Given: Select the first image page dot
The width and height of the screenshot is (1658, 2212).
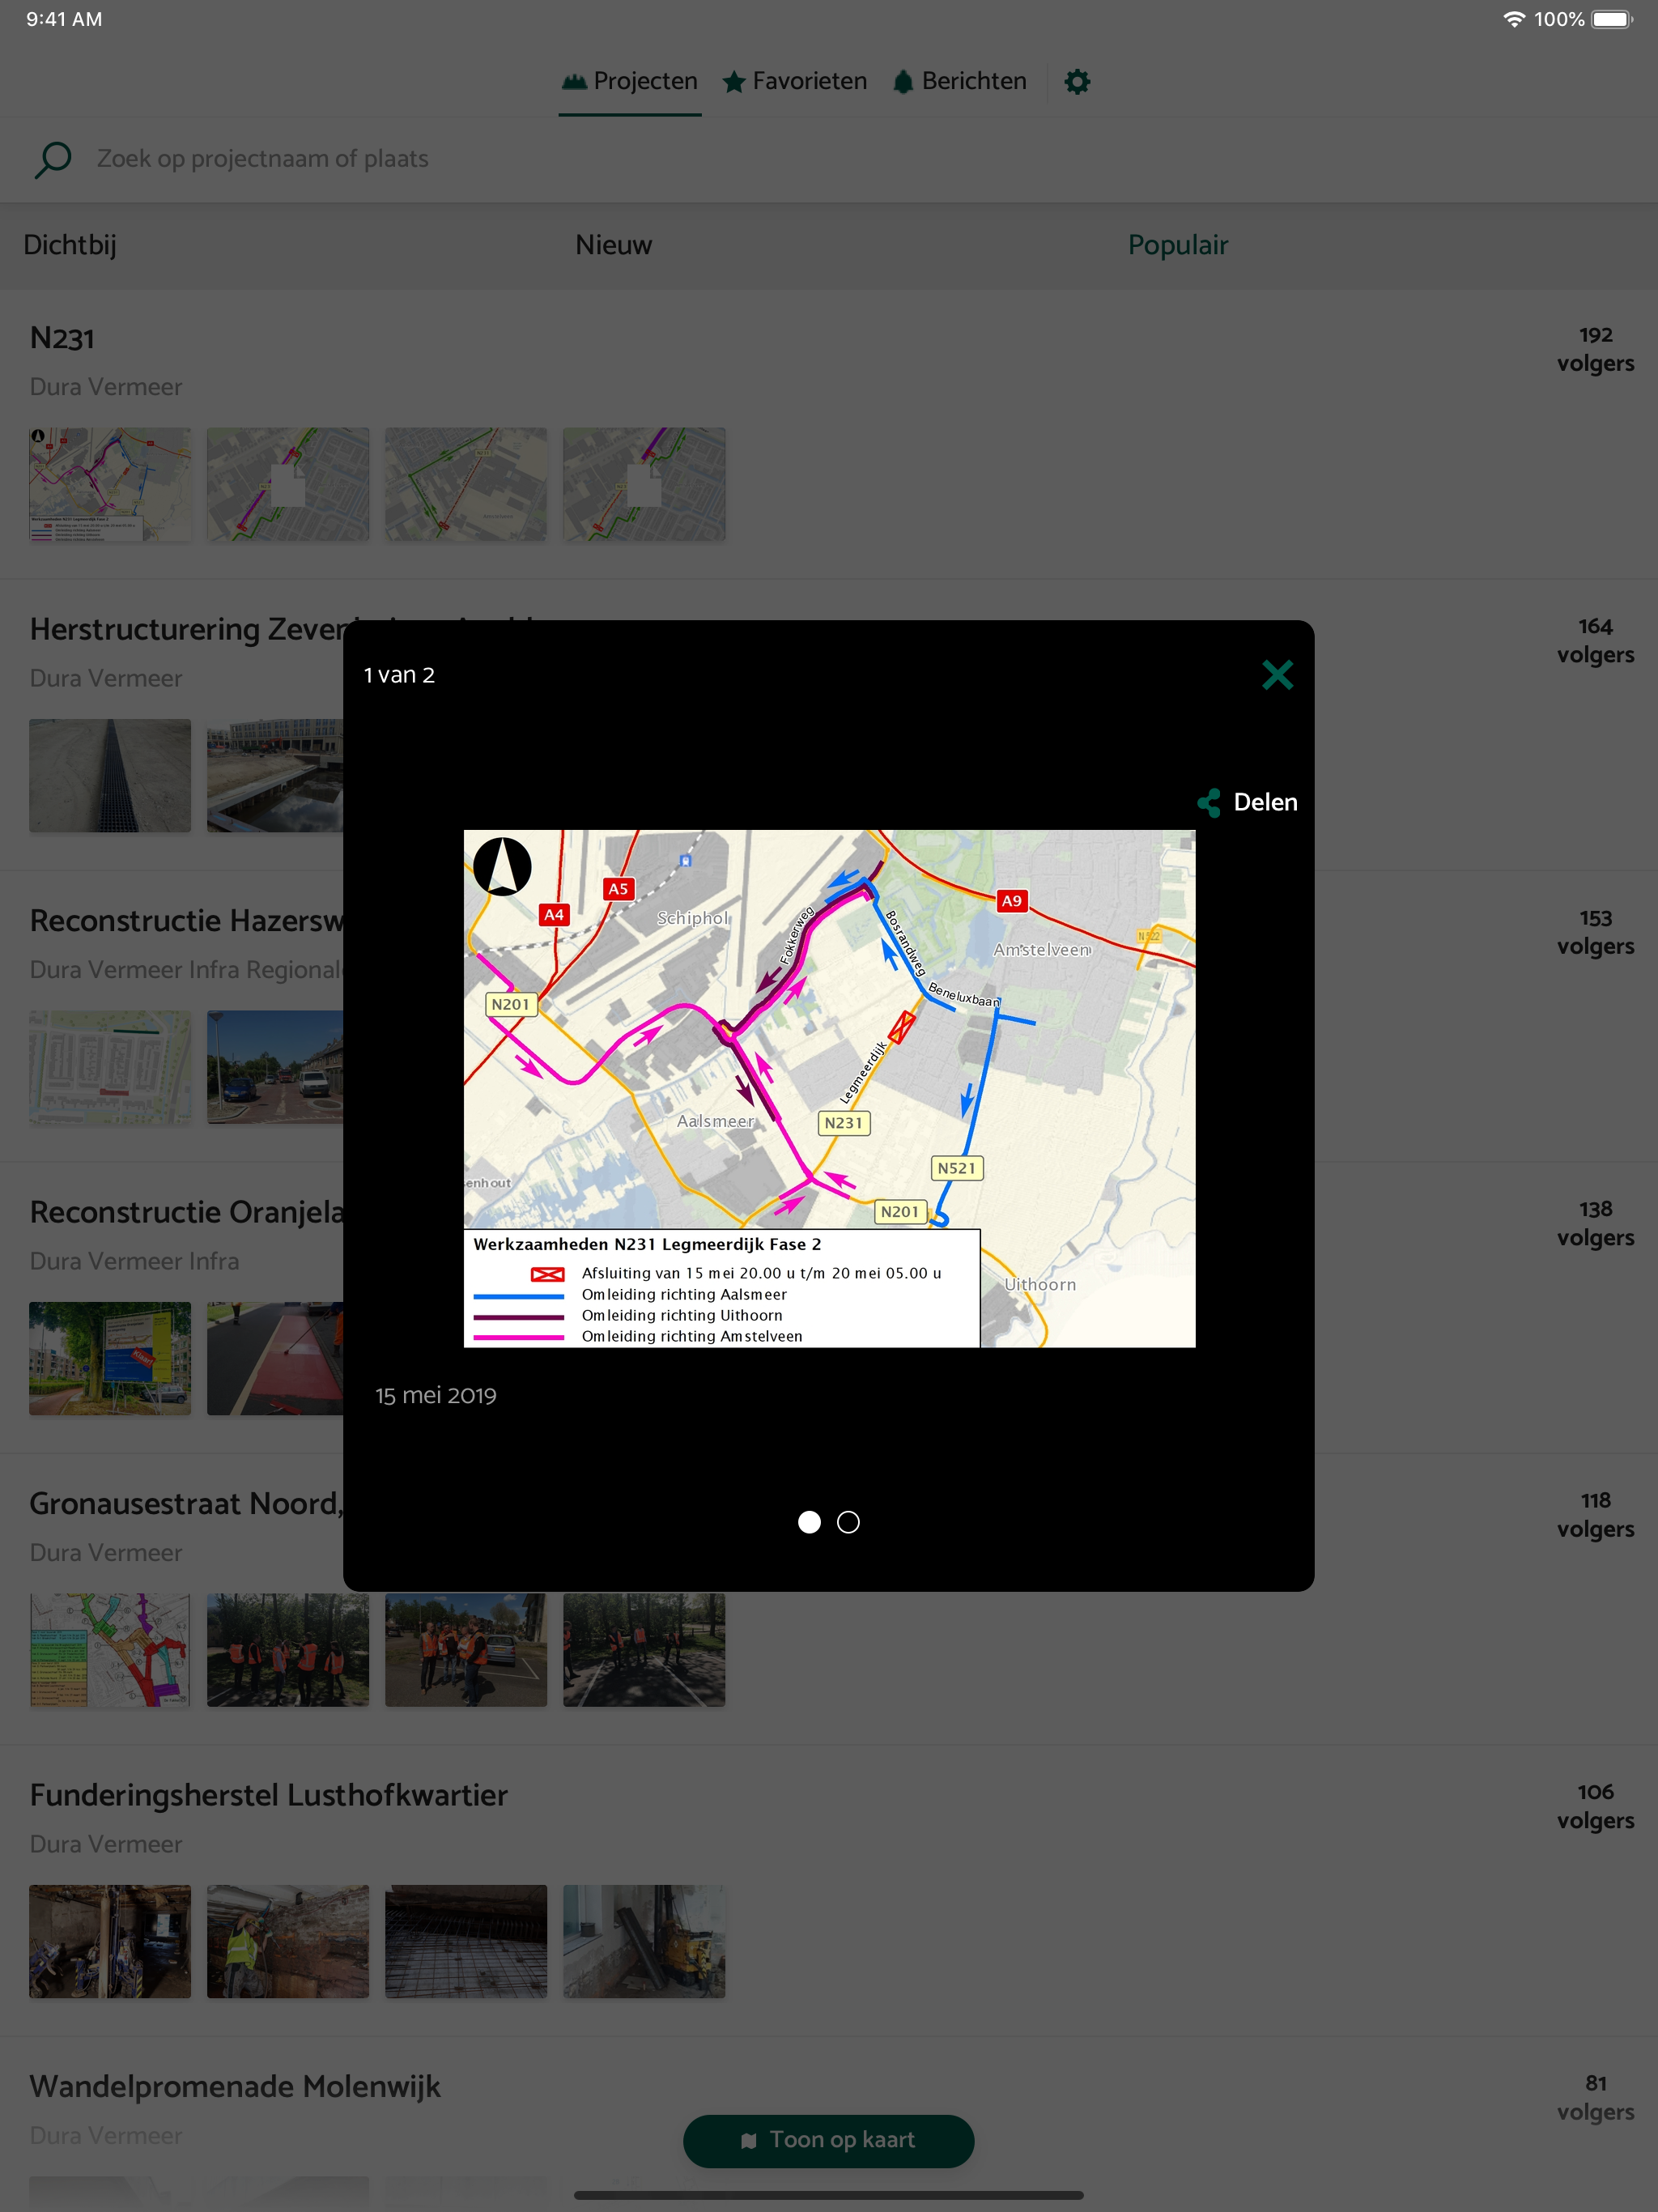Looking at the screenshot, I should click(x=809, y=1522).
